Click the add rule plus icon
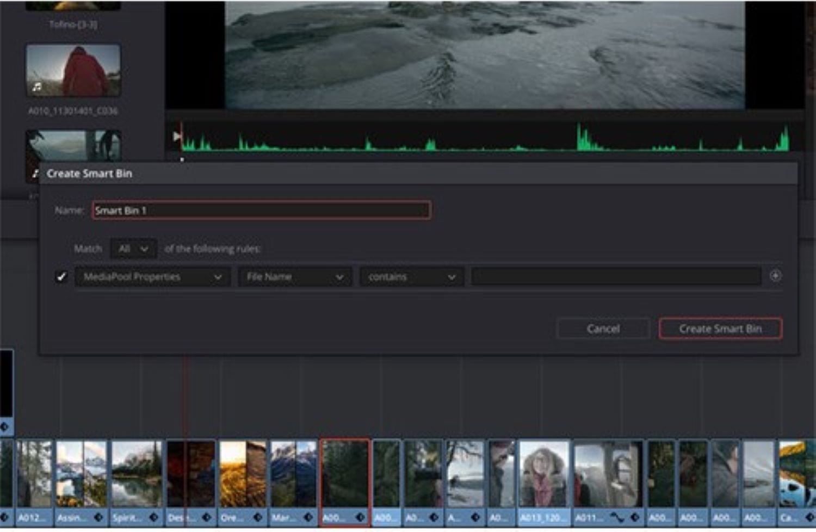 pos(775,276)
